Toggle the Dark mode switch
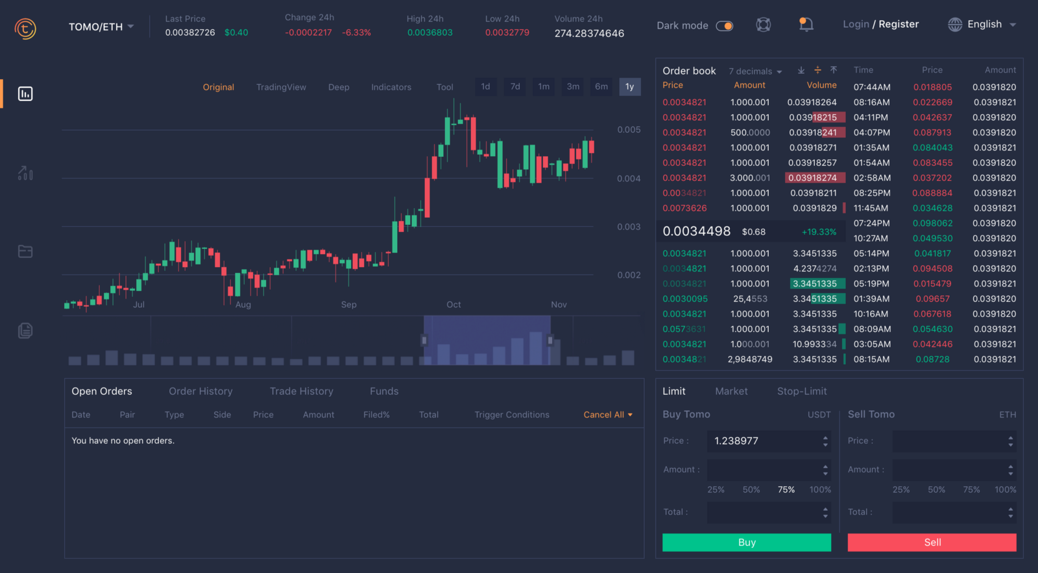The width and height of the screenshot is (1038, 573). pyautogui.click(x=725, y=26)
